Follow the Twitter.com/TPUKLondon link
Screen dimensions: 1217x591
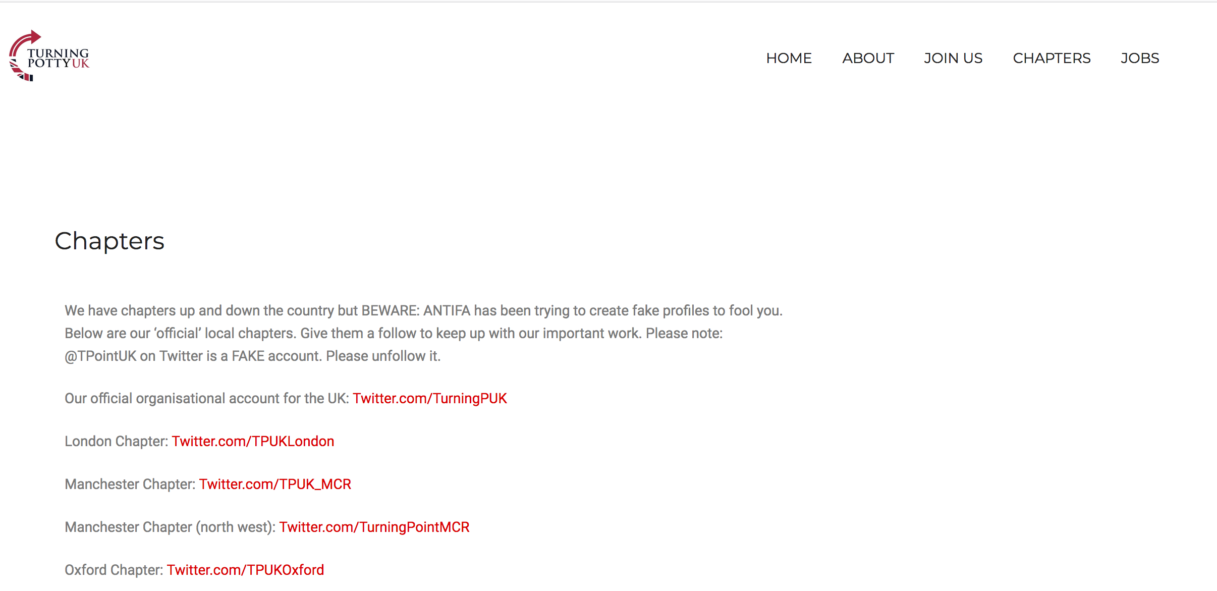[x=253, y=442]
